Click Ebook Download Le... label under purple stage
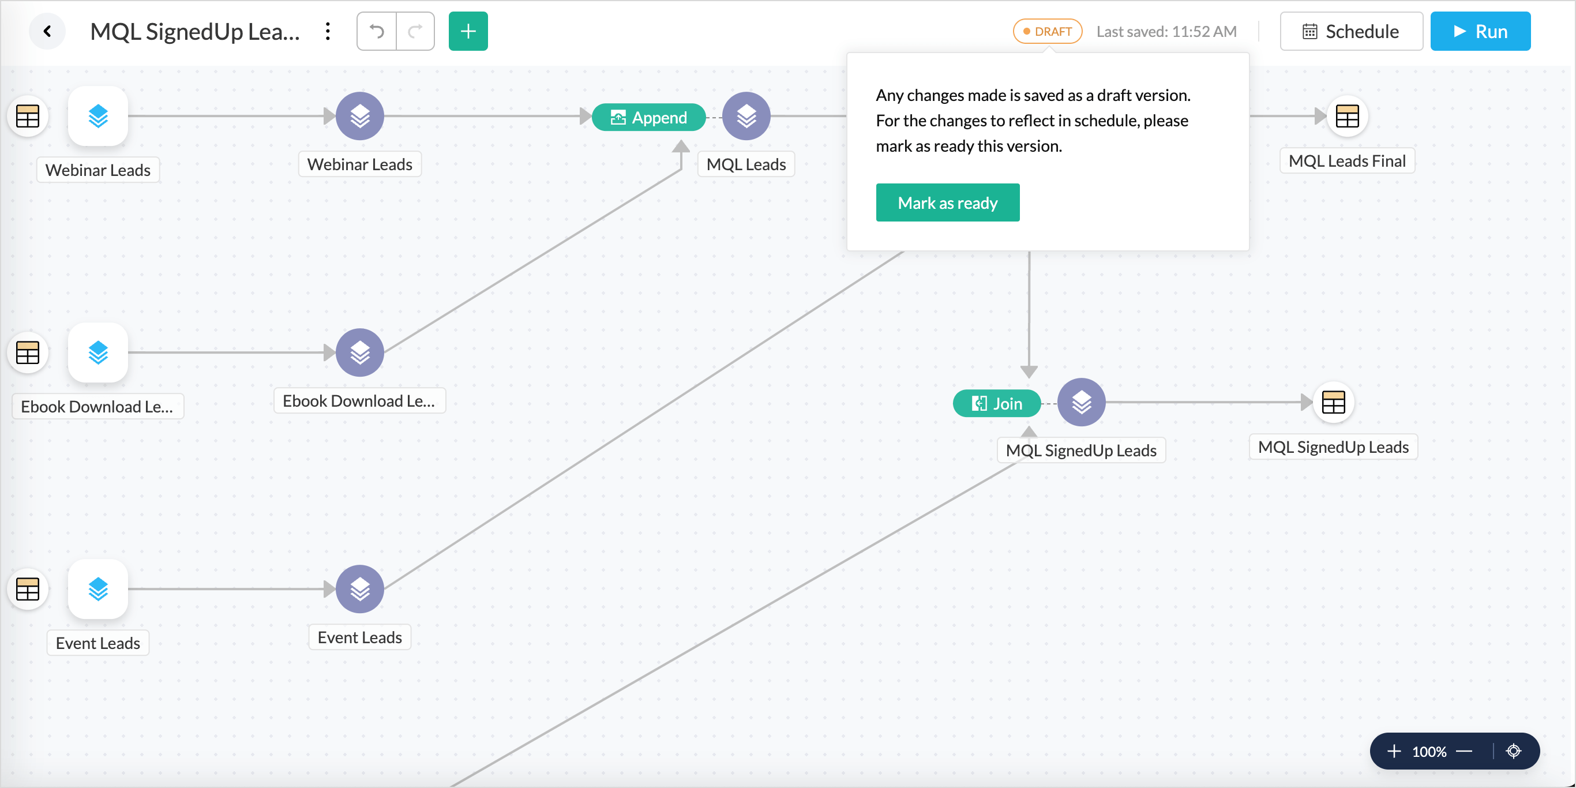 360,401
